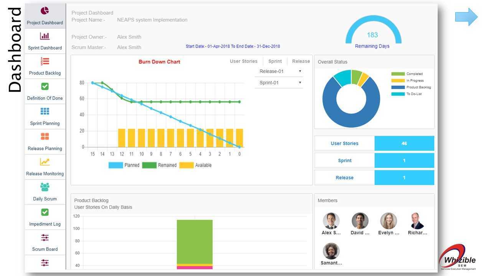Open the Scrum Board sliders icon
Screen dimensions: 491x276
45,238
